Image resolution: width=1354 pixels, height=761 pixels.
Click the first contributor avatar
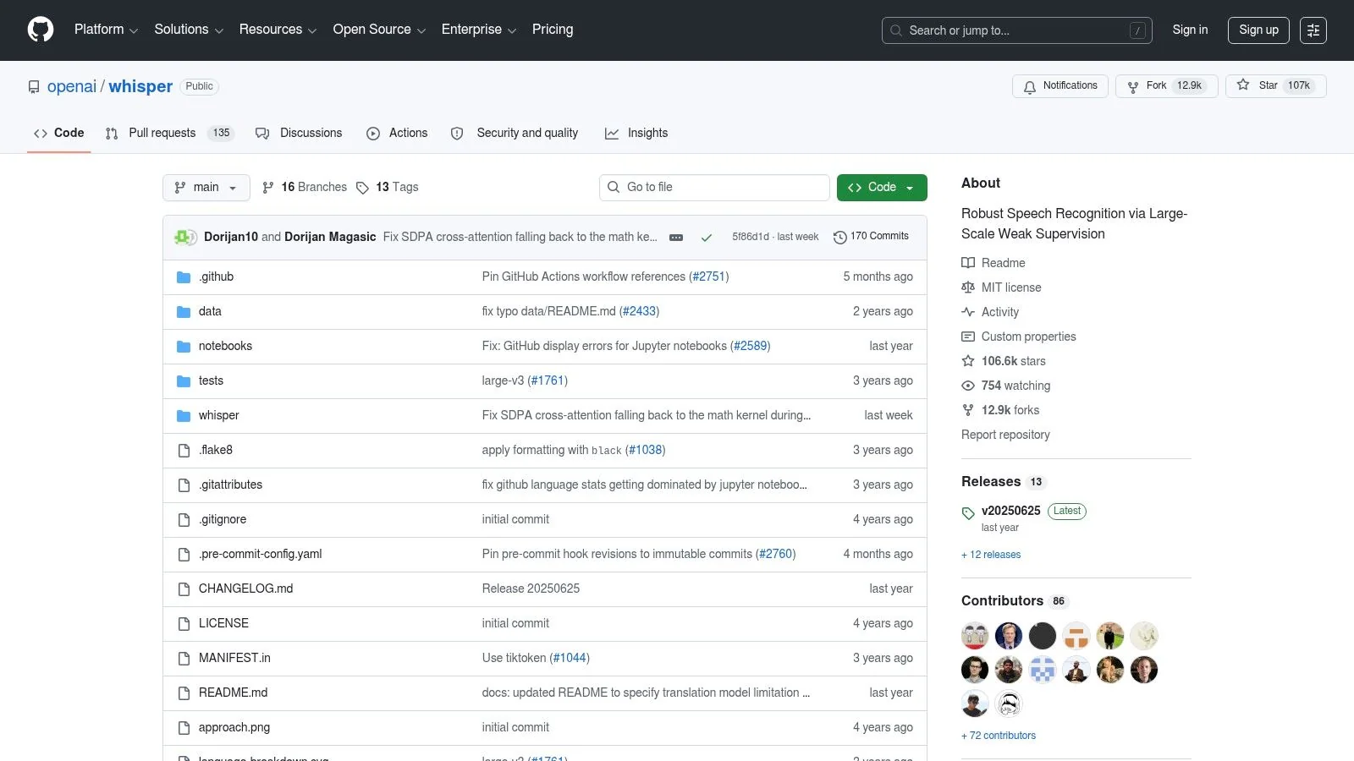coord(975,636)
